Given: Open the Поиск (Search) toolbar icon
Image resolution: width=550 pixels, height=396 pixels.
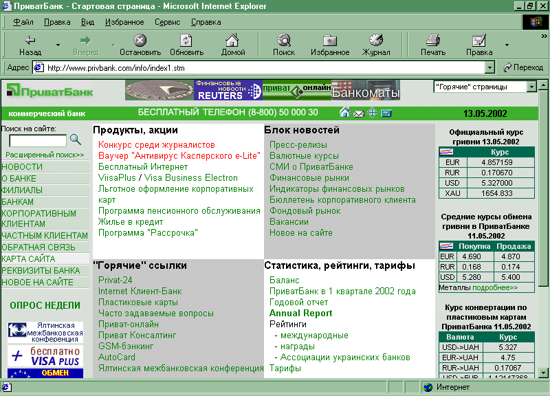Looking at the screenshot, I should pos(283,45).
